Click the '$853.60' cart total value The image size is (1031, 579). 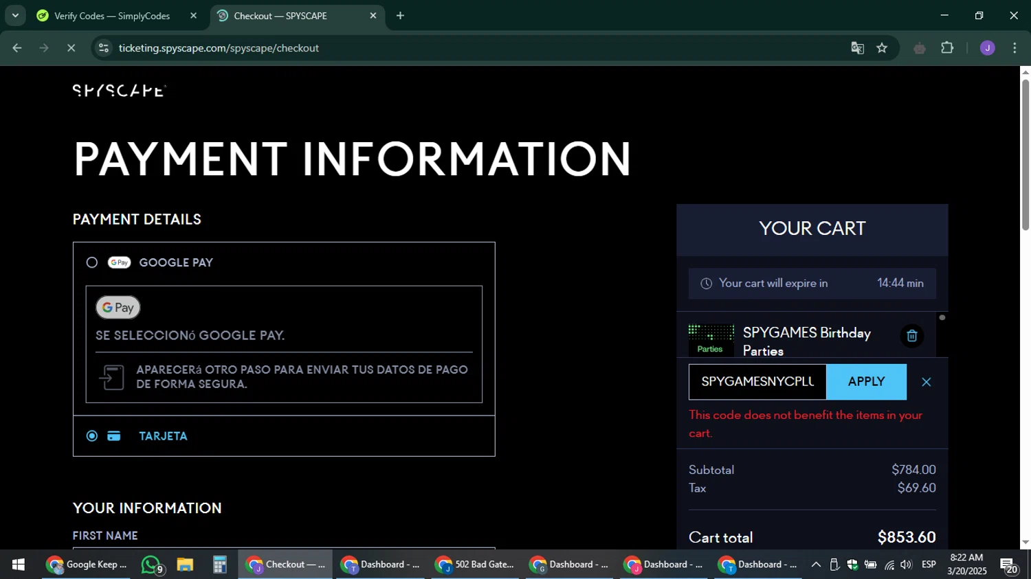coord(907,537)
